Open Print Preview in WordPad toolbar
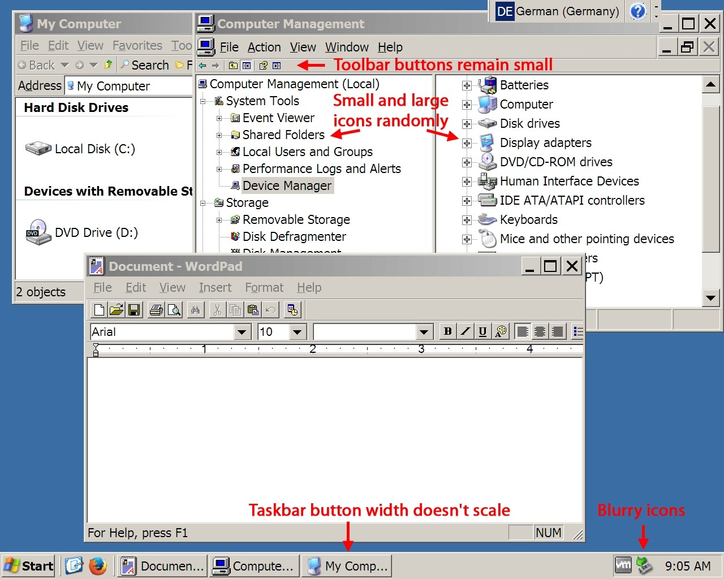724x579 pixels. pyautogui.click(x=174, y=310)
